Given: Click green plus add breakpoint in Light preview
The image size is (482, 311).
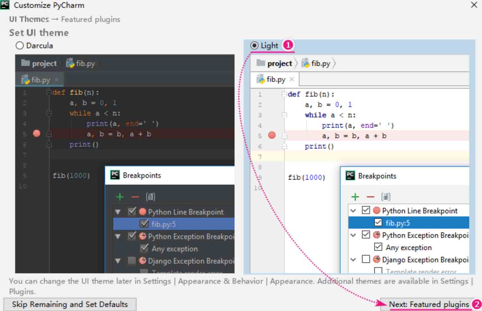Looking at the screenshot, I should pyautogui.click(x=355, y=197).
